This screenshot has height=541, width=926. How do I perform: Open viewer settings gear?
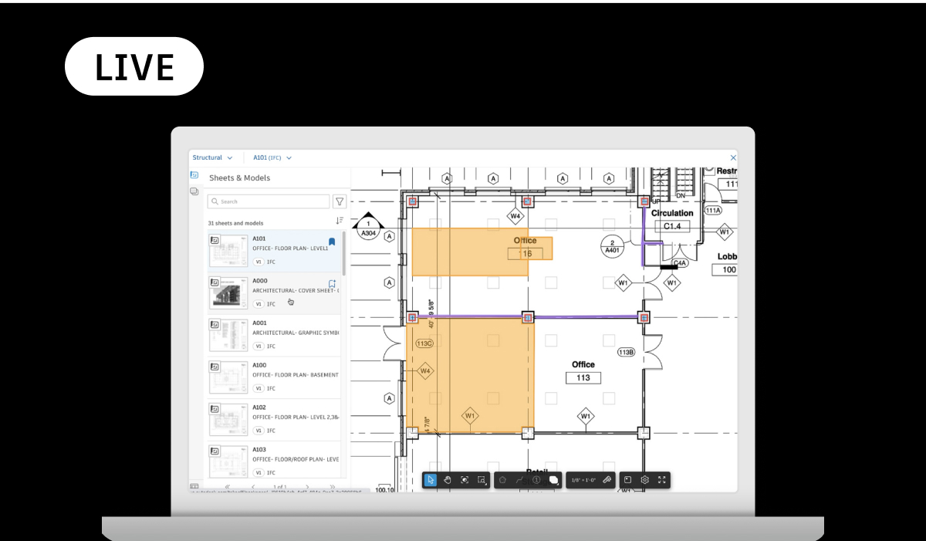[x=644, y=479]
